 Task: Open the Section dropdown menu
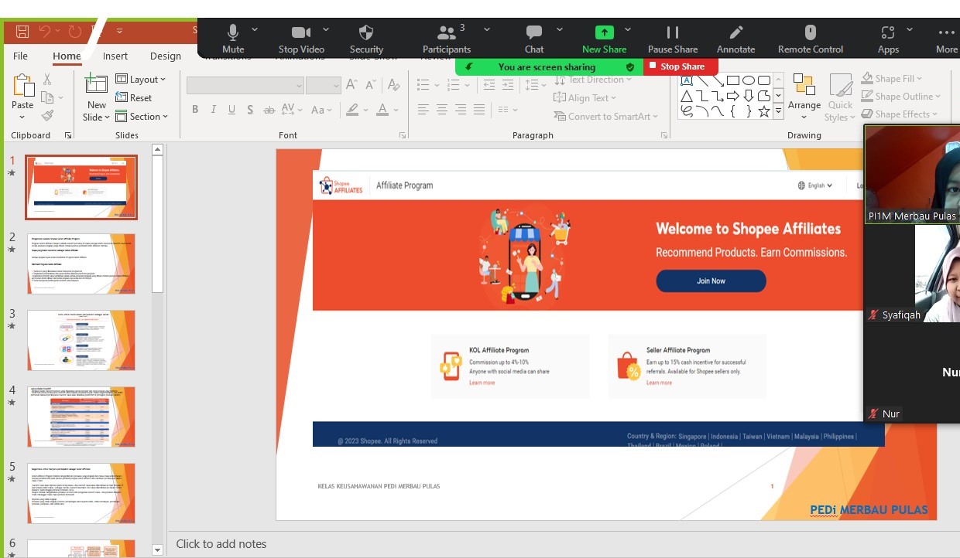[142, 117]
